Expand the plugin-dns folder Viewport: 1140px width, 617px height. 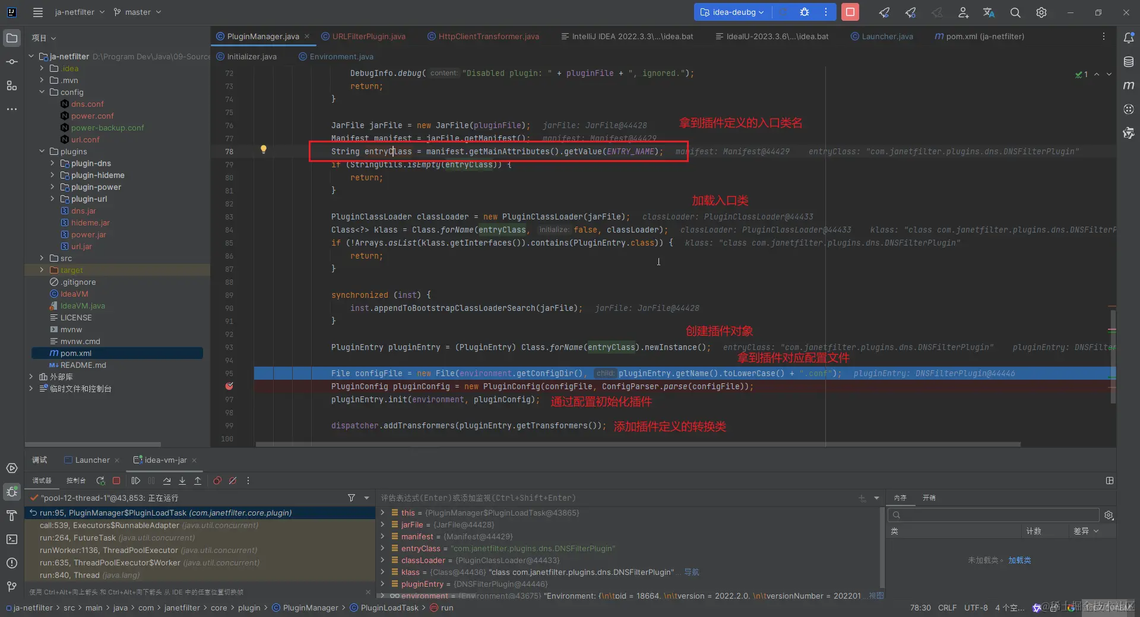52,163
